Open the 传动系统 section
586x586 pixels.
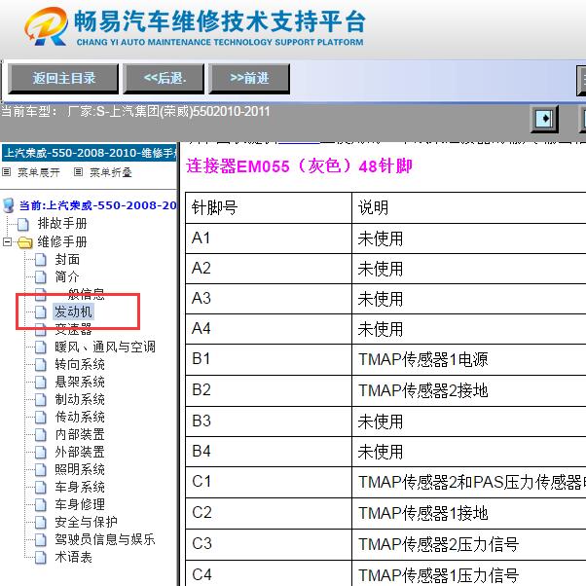[x=80, y=417]
